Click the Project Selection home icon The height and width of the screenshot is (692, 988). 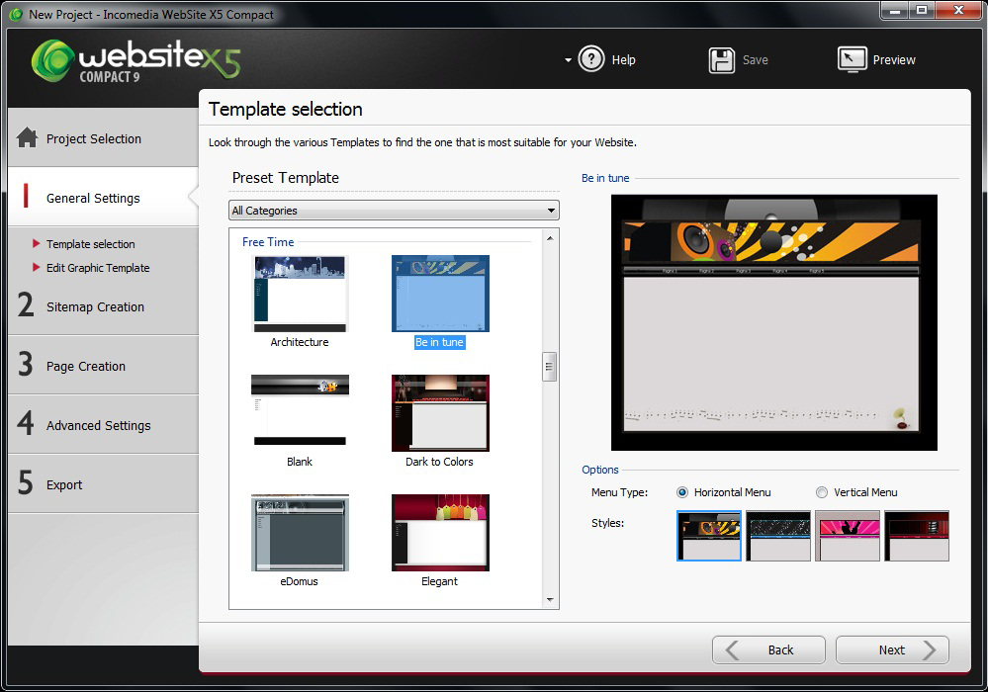click(28, 138)
